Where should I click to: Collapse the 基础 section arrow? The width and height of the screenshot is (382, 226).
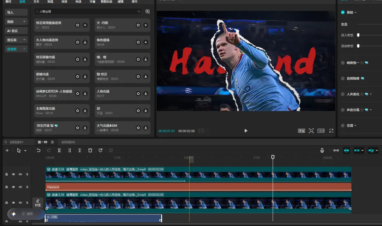pyautogui.click(x=355, y=12)
